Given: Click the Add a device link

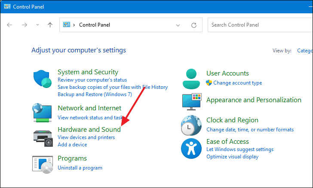Looking at the screenshot, I should [x=72, y=145].
